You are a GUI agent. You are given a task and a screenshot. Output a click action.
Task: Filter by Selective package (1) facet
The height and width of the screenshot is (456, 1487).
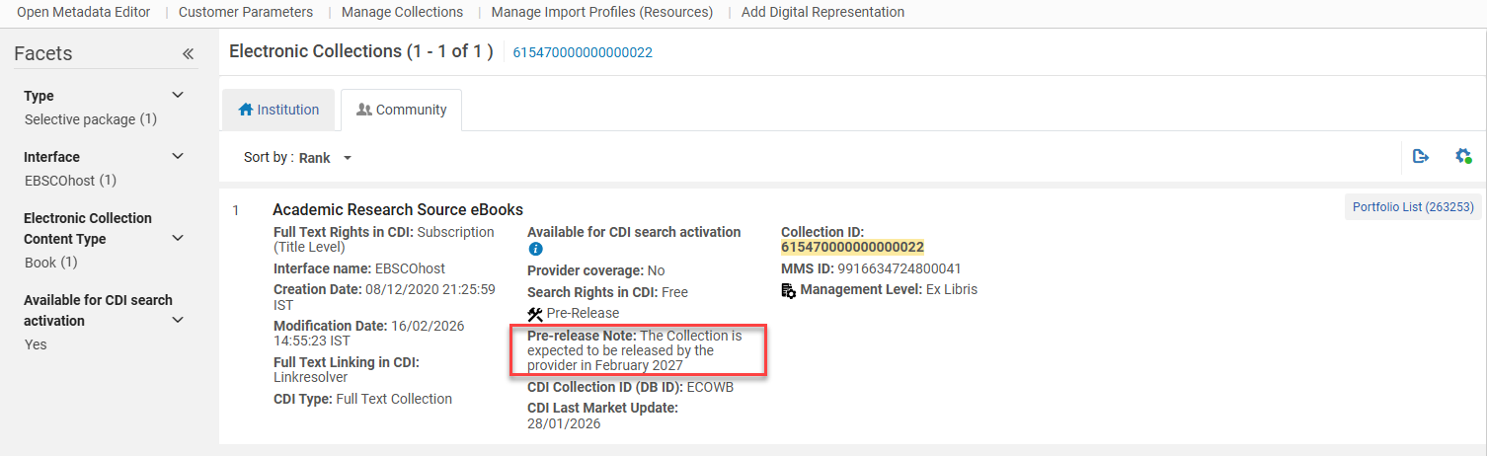click(91, 119)
